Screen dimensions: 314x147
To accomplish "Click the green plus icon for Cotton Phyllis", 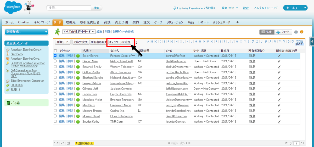I will tap(78, 72).
